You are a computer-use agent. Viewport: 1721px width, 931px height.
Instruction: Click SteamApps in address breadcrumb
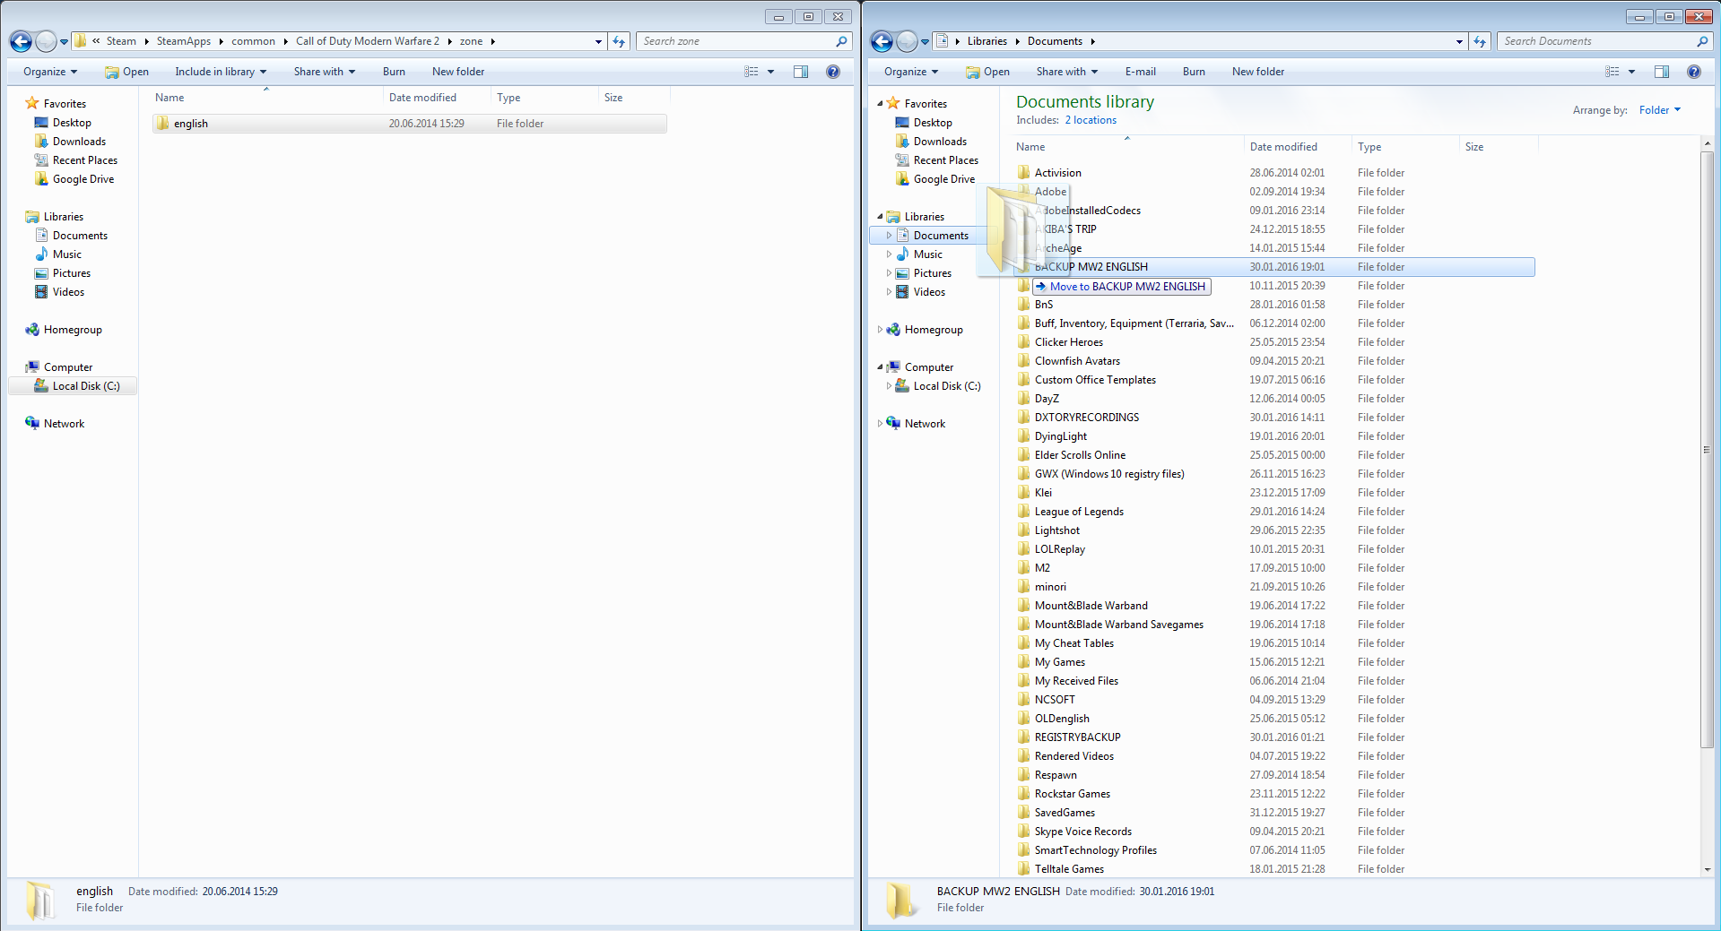(184, 41)
